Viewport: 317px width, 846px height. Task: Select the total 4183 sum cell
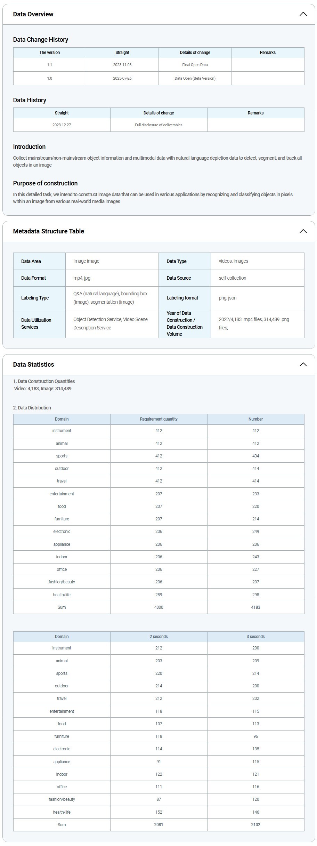255,607
